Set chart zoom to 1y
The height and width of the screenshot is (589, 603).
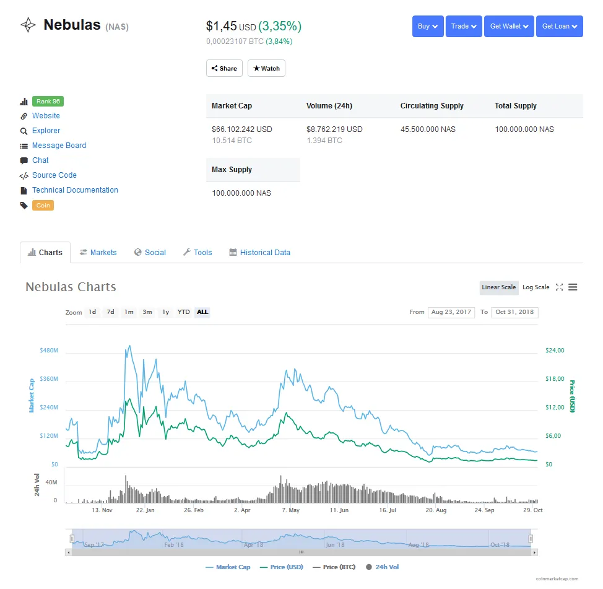166,312
